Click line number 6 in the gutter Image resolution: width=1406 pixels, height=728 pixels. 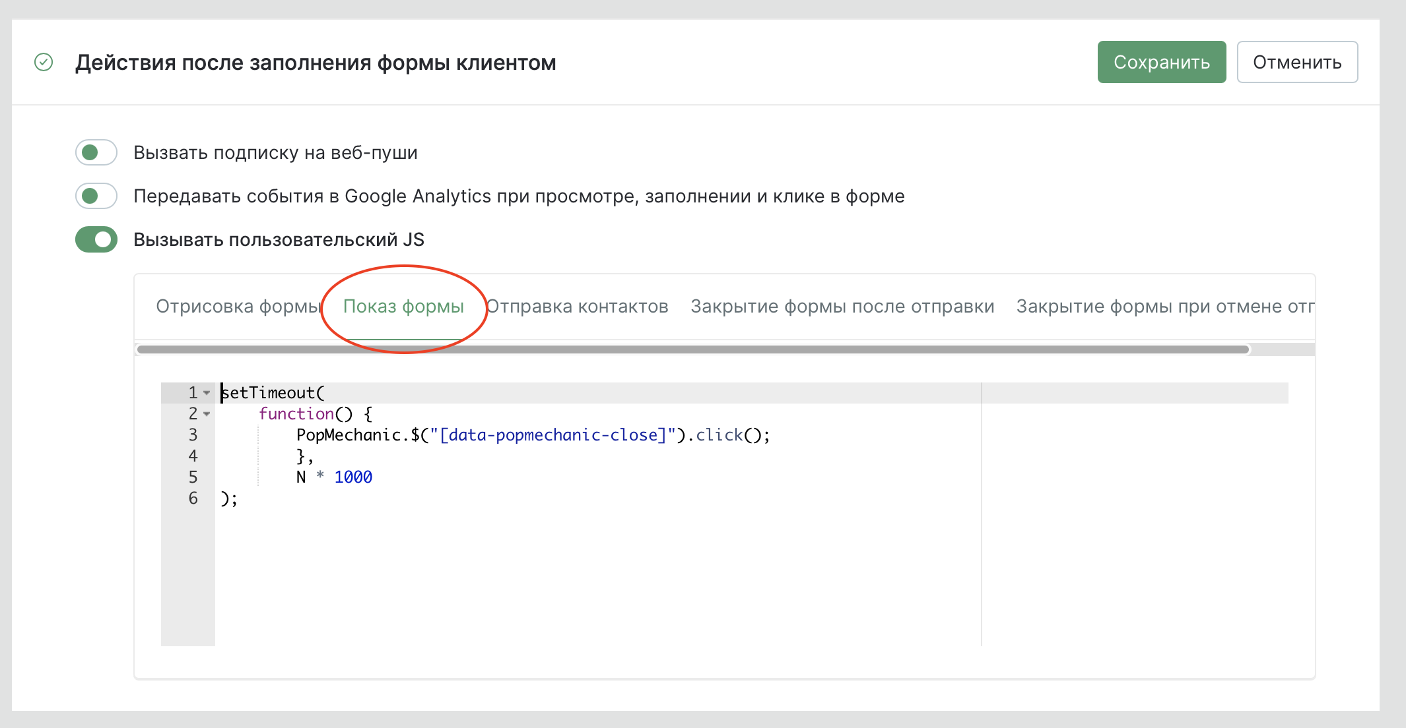[193, 499]
